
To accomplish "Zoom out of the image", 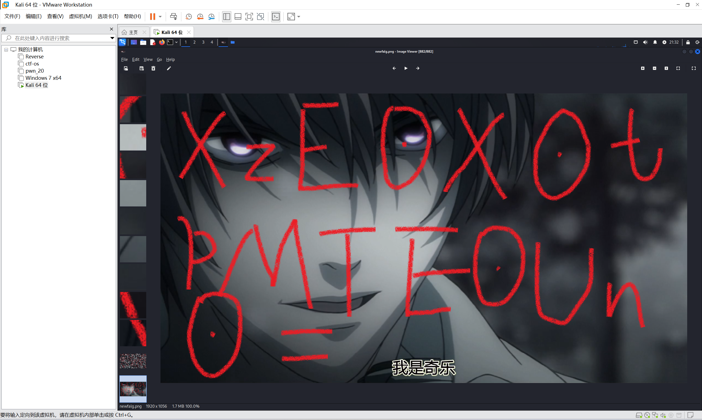I will 655,68.
